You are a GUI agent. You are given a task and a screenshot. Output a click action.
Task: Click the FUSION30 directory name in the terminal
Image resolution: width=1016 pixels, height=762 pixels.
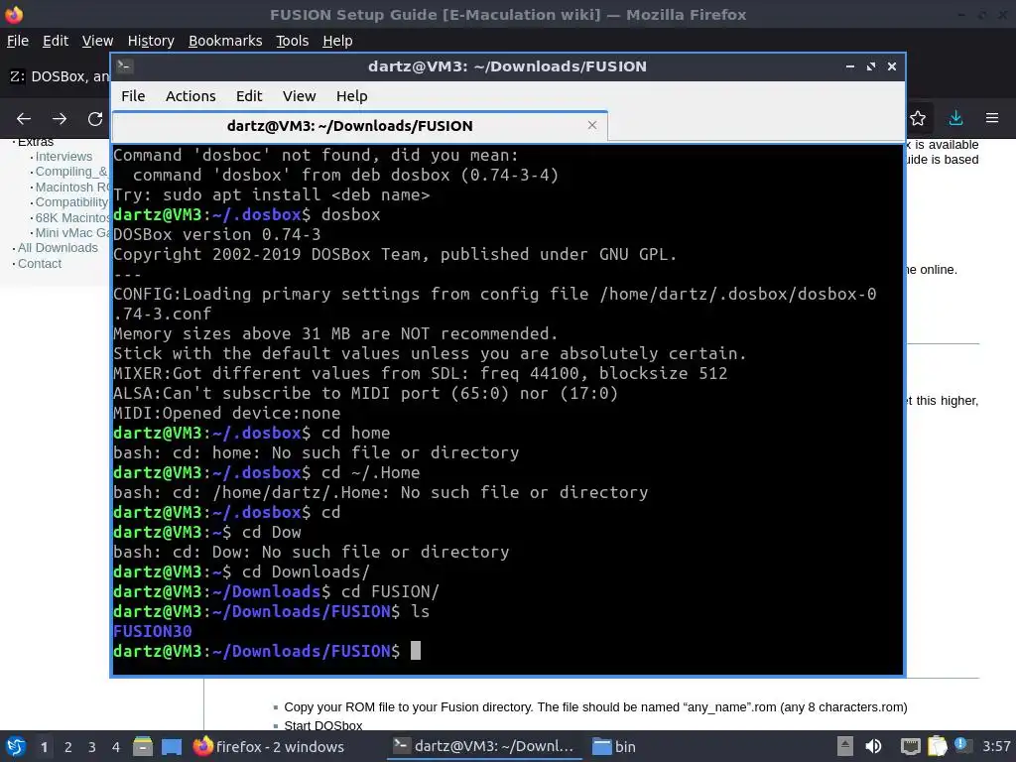pyautogui.click(x=152, y=631)
